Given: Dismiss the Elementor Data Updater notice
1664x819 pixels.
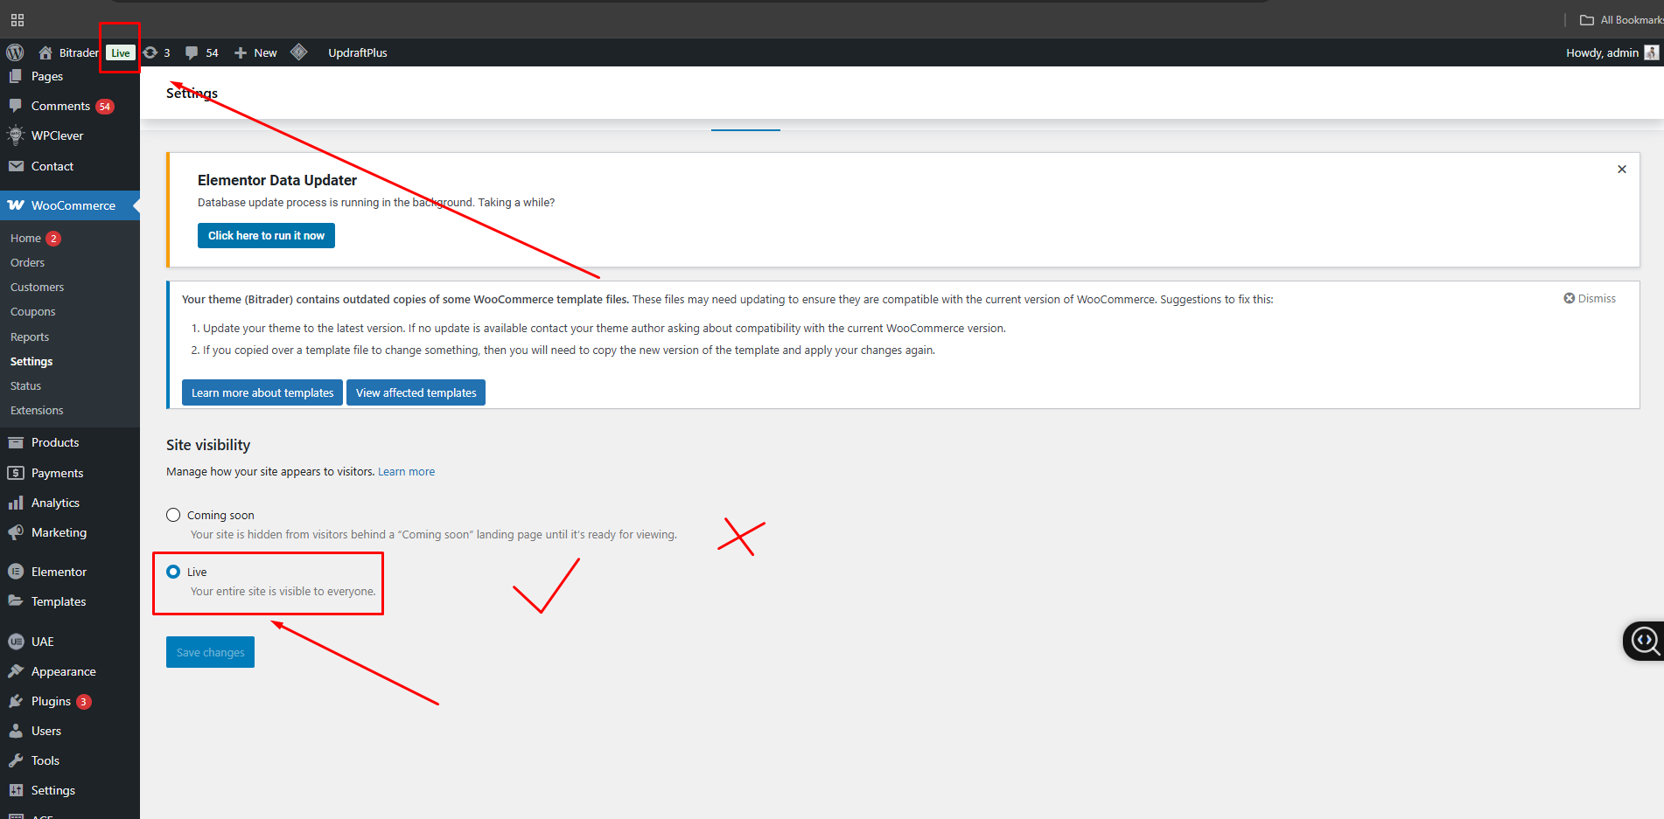Looking at the screenshot, I should click(1622, 170).
